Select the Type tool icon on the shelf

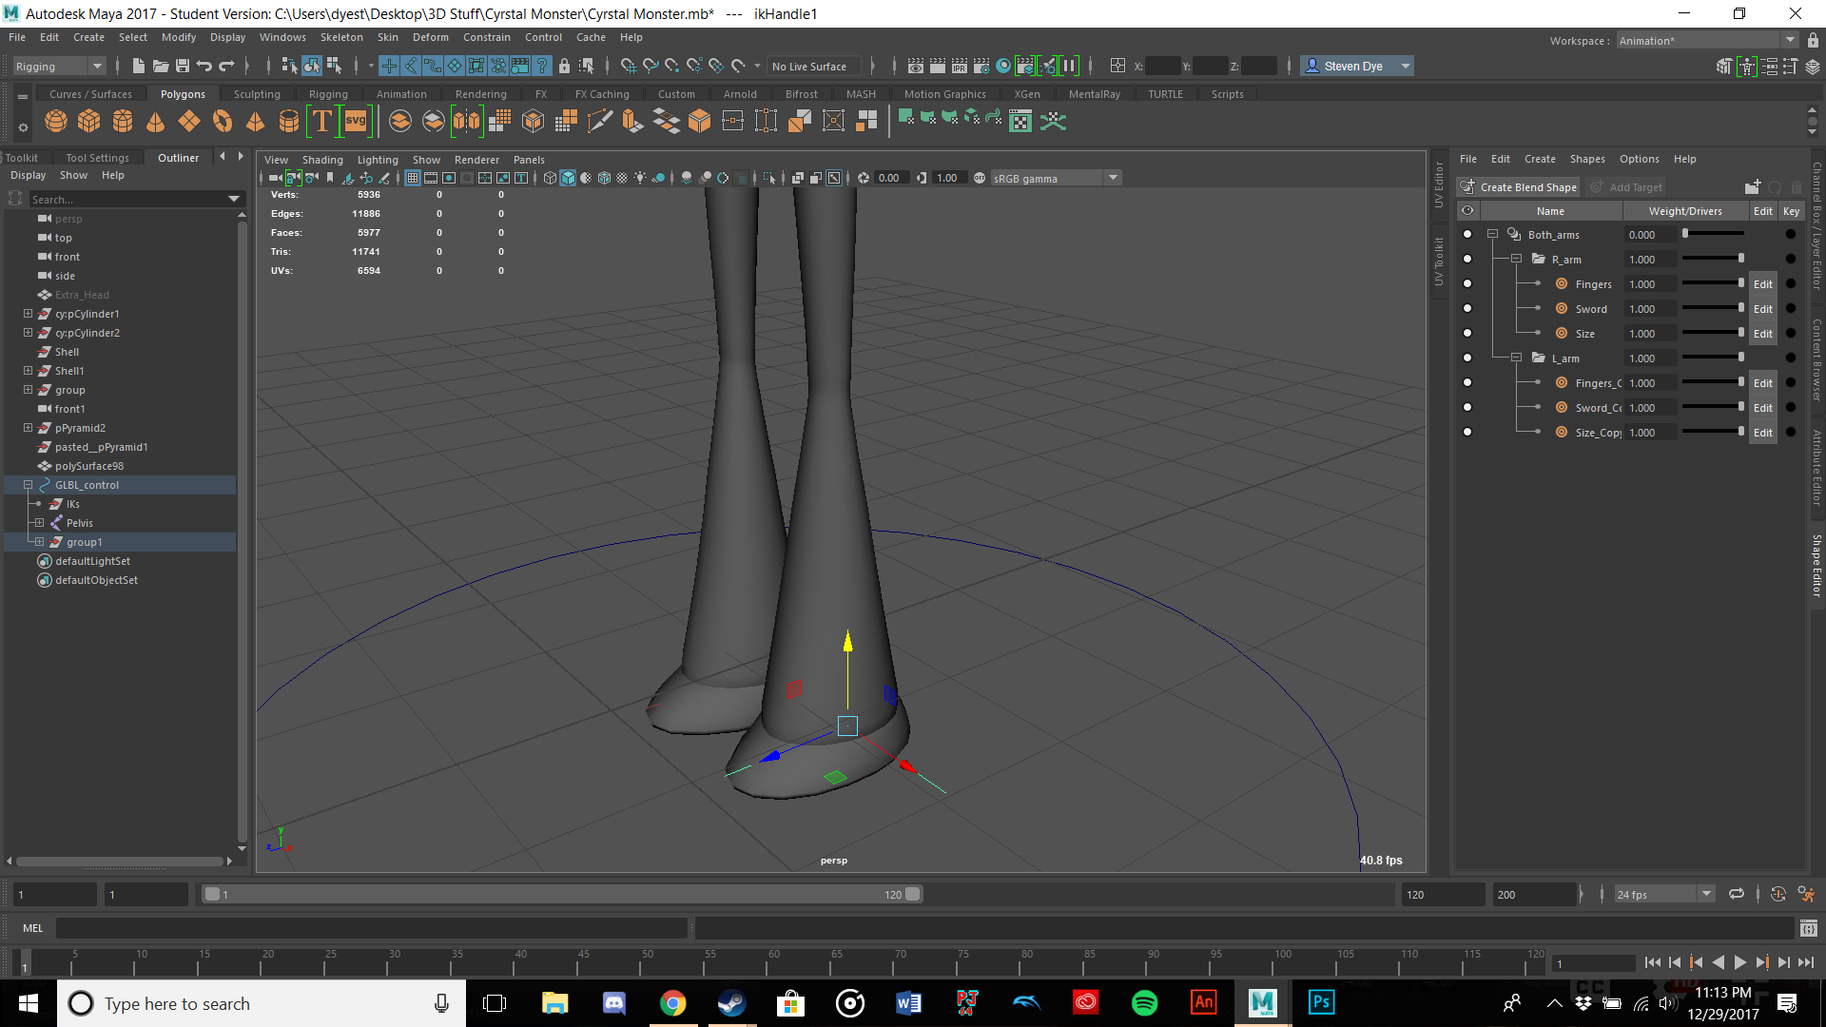322,121
